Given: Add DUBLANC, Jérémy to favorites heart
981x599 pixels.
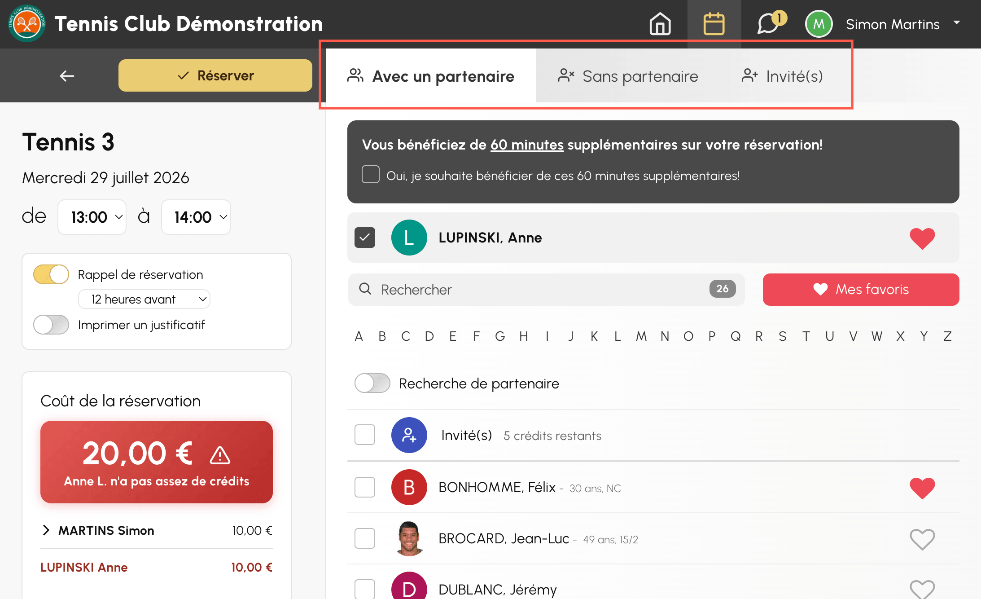Looking at the screenshot, I should tap(922, 589).
